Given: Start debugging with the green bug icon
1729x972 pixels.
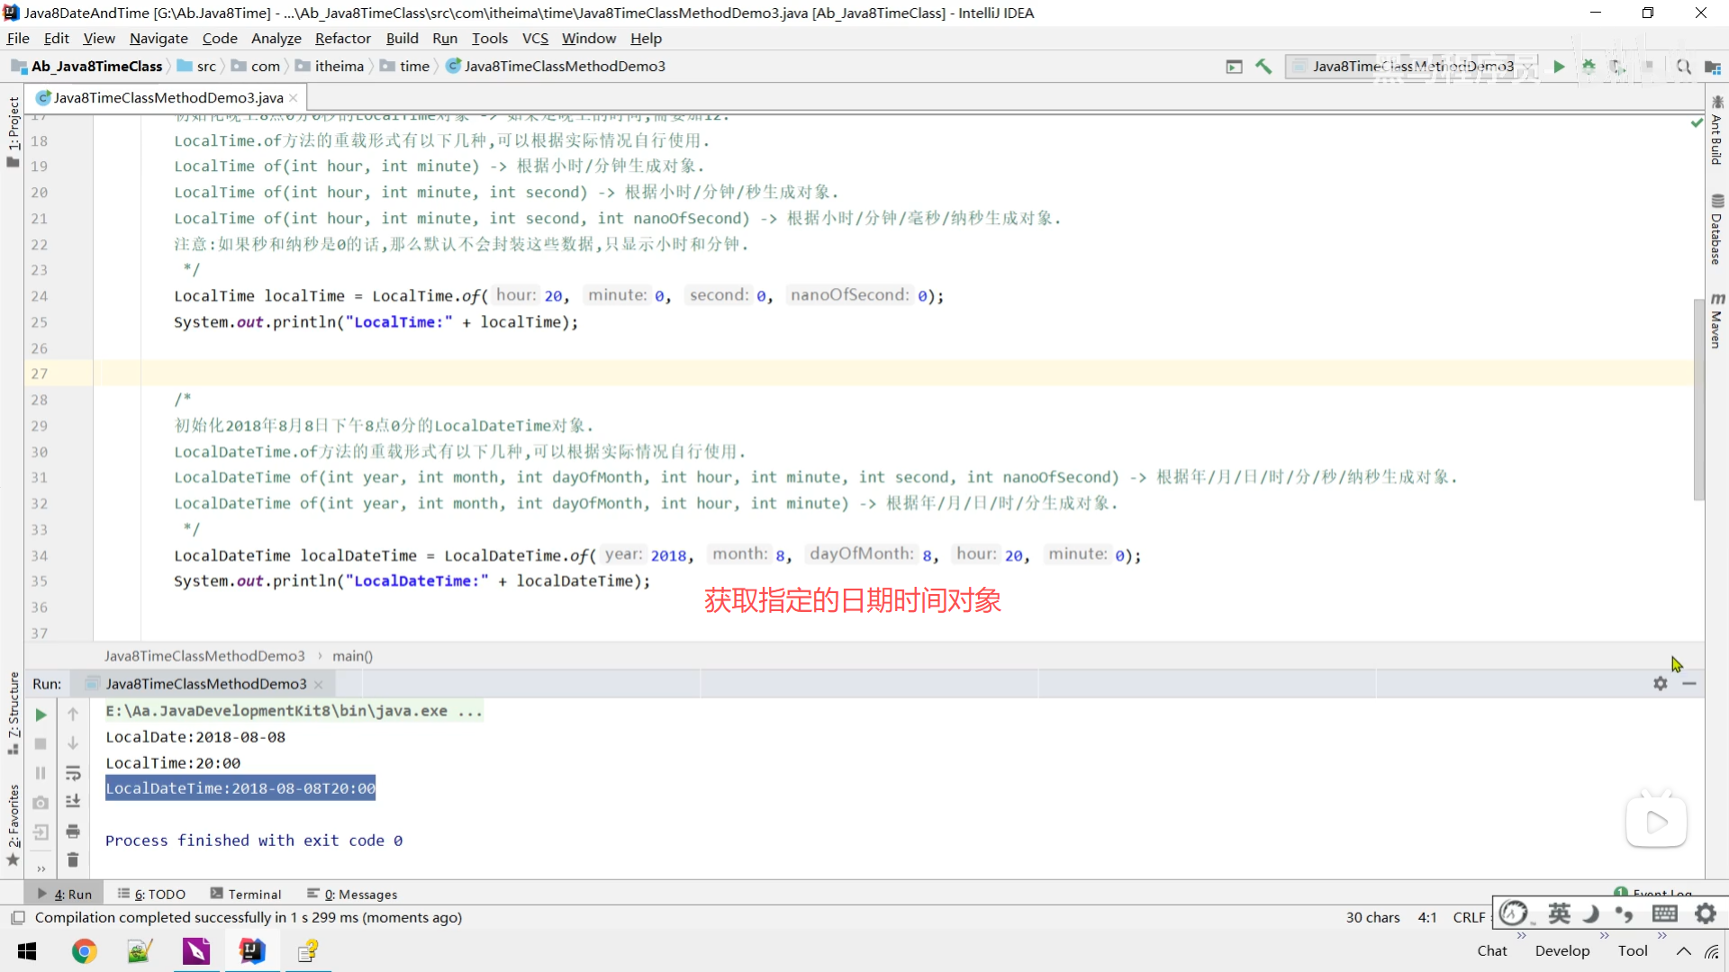Looking at the screenshot, I should click(x=1589, y=67).
